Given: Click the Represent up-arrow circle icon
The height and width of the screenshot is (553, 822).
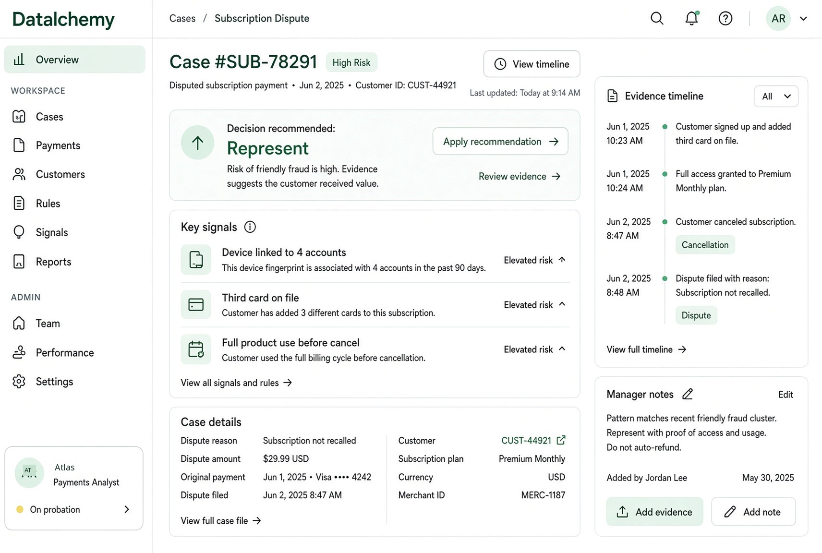Looking at the screenshot, I should pyautogui.click(x=197, y=143).
